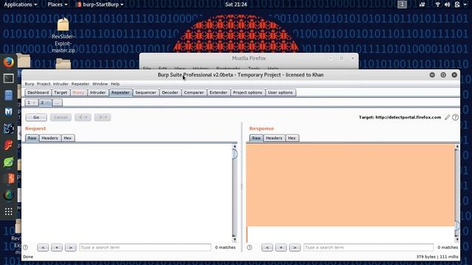The width and height of the screenshot is (472, 265).
Task: Select the Response Headers view tab
Action: tap(274, 138)
